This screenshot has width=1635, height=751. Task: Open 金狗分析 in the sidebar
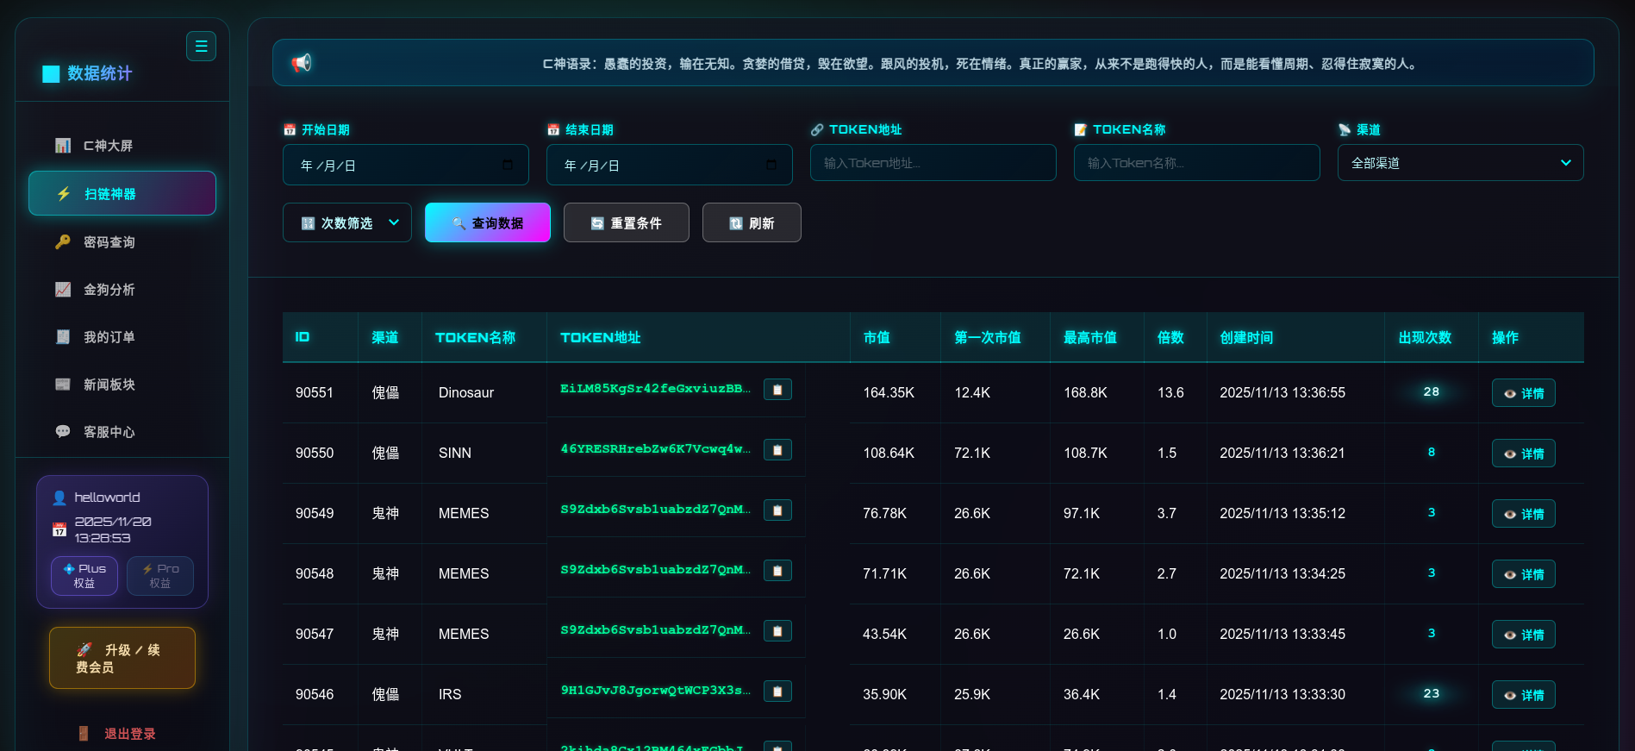pyautogui.click(x=109, y=290)
